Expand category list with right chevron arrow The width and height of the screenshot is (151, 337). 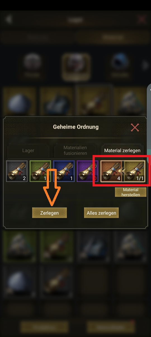(145, 65)
